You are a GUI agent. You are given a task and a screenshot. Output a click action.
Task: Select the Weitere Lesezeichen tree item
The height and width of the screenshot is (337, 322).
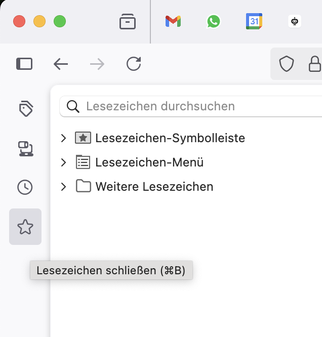pyautogui.click(x=154, y=187)
